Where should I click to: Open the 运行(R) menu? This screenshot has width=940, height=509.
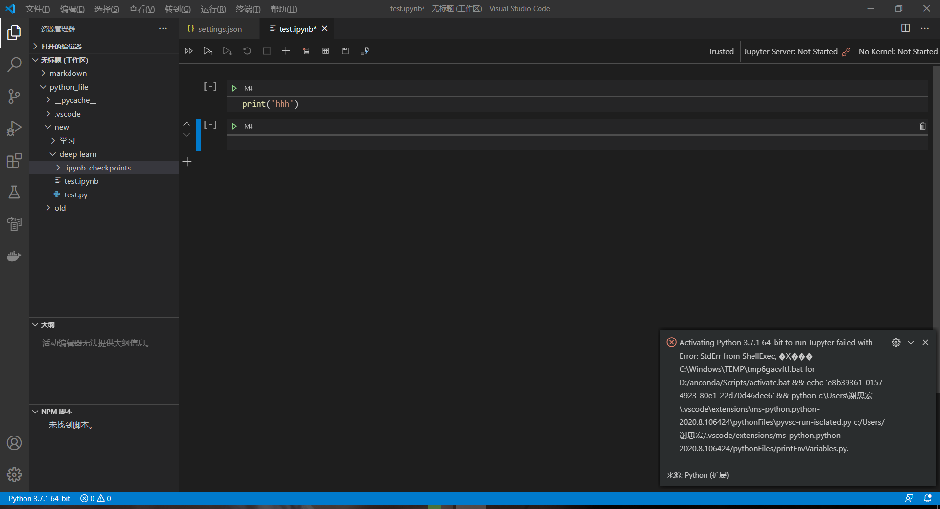pyautogui.click(x=213, y=9)
